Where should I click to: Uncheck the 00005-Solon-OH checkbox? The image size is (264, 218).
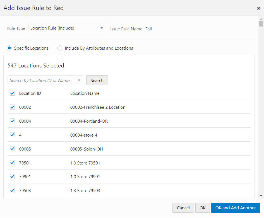point(12,149)
